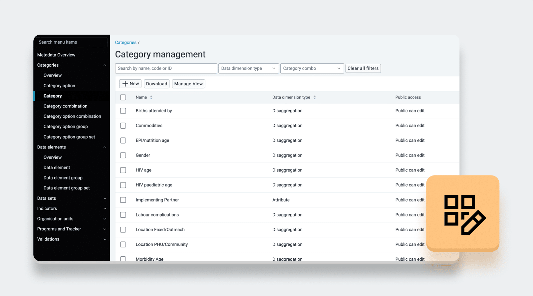Go to Metadata Overview in sidebar
The image size is (533, 296).
point(56,55)
